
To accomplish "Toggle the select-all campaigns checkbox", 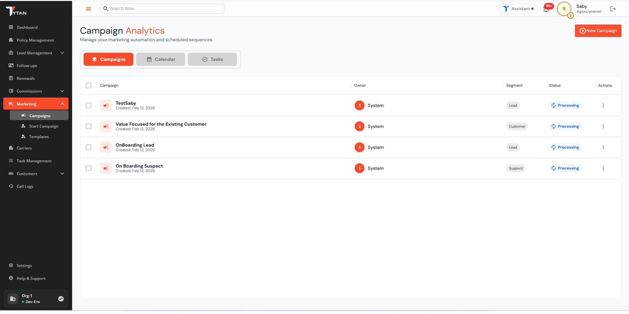I will 89,85.
